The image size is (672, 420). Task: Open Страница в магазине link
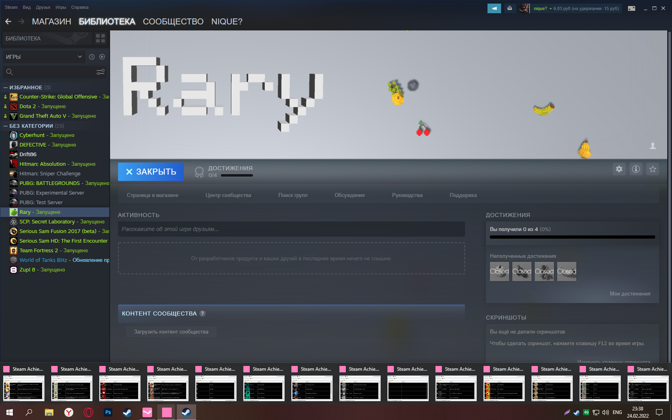point(152,195)
